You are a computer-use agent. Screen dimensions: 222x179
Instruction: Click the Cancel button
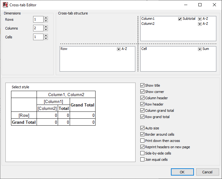pyautogui.click(x=207, y=172)
